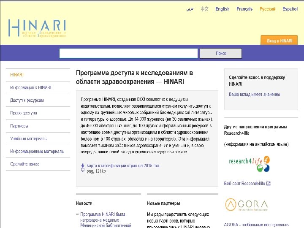Open news link Программа HINARI была награждена
The width and height of the screenshot is (304, 228).
[x=106, y=220]
